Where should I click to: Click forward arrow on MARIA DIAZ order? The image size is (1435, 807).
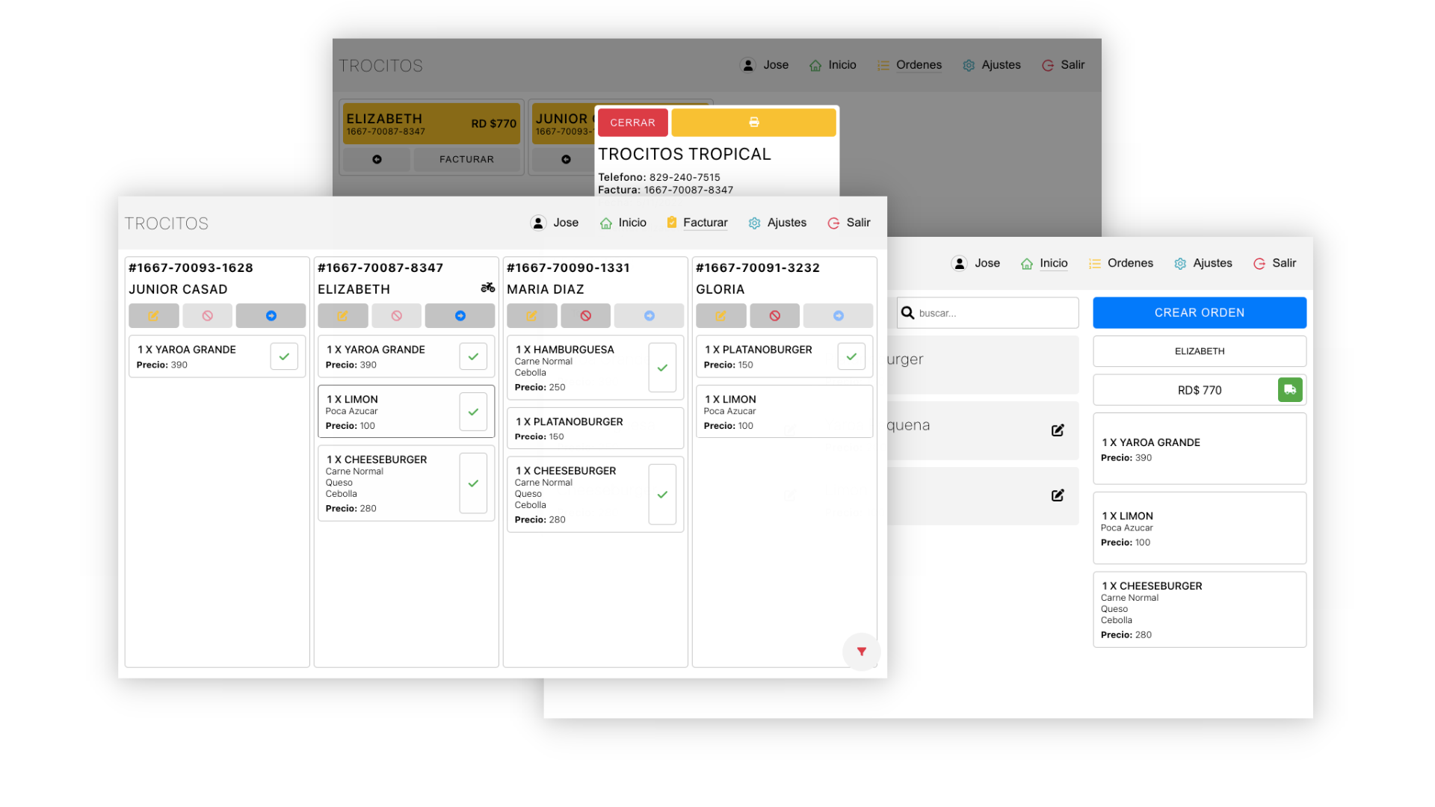pos(649,316)
